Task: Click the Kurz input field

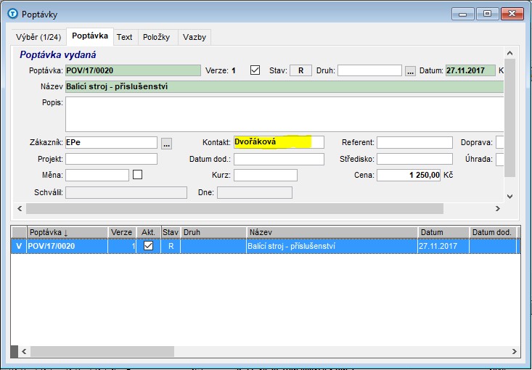Action: [266, 175]
